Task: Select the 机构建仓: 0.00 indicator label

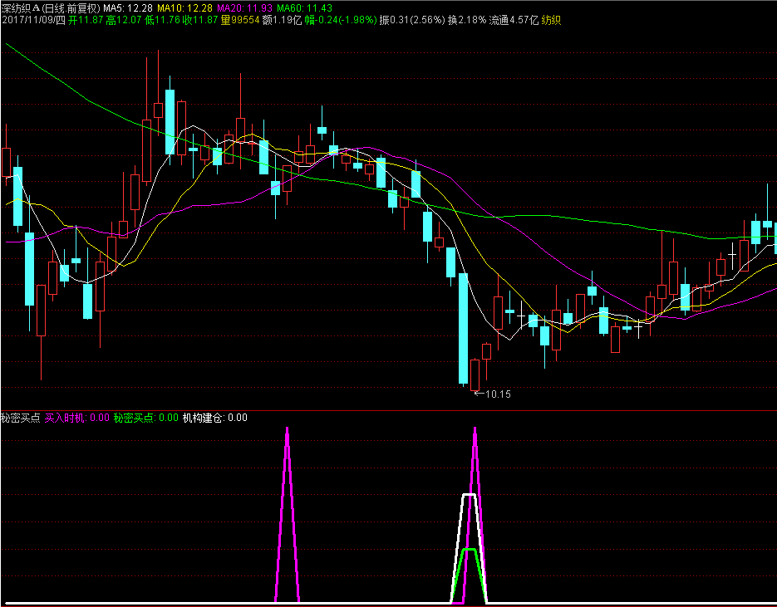Action: [x=215, y=418]
